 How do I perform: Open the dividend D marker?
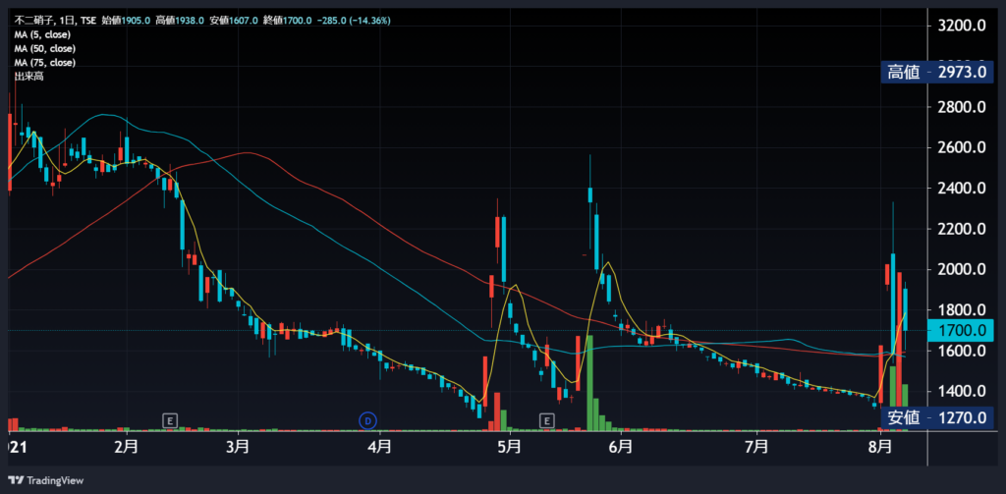pos(367,421)
